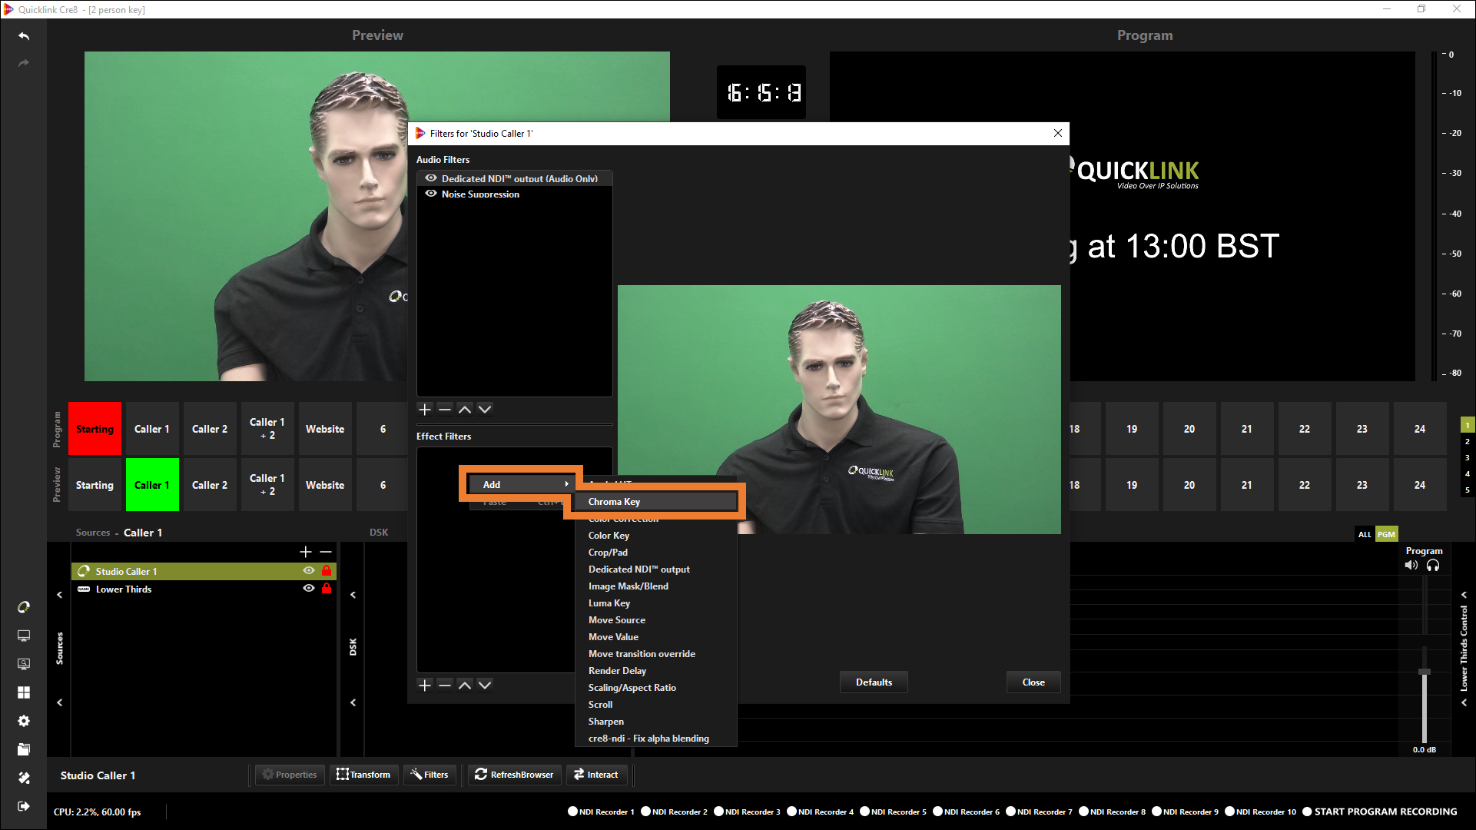Unlock the Studio Caller 1 source lock
The image size is (1476, 830).
[x=327, y=571]
